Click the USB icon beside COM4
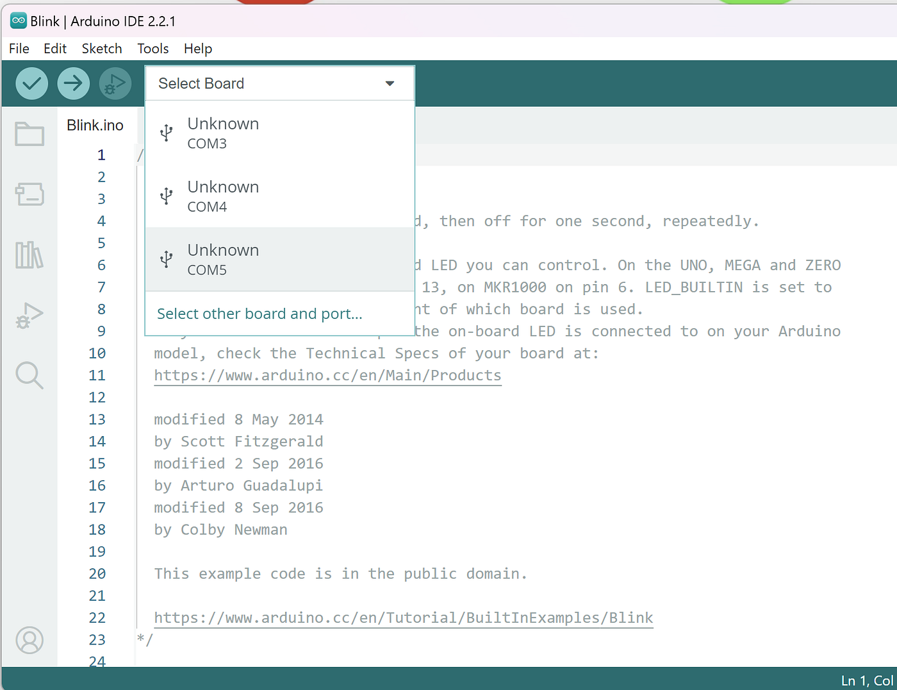Viewport: 897px width, 690px height. coord(167,196)
